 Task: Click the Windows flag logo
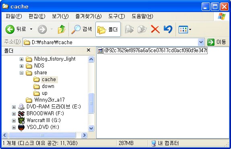coord(222,16)
